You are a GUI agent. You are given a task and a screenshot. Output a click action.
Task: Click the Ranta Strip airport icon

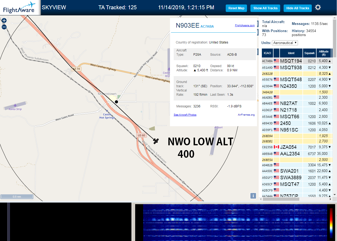(x=15, y=105)
